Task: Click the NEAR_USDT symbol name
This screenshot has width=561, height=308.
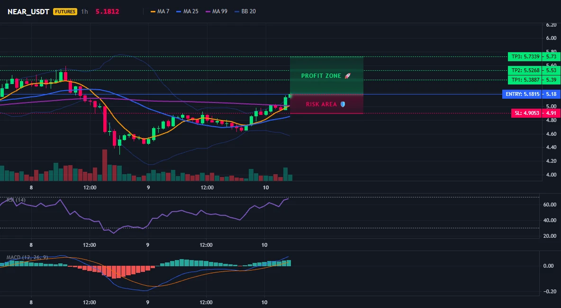Action: pyautogui.click(x=28, y=11)
